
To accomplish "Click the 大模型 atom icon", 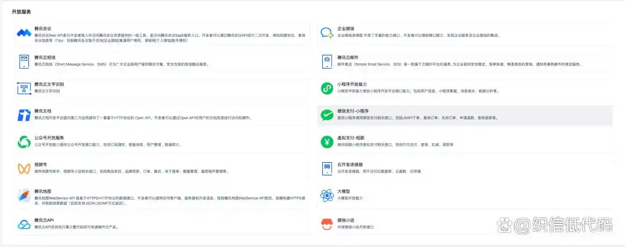I will pos(327,196).
